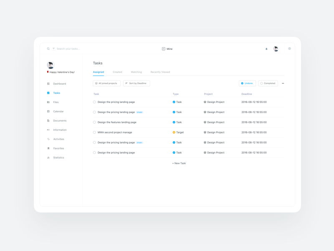
Task: Mark 'MWA second project manage' as complete
Action: pyautogui.click(x=94, y=132)
